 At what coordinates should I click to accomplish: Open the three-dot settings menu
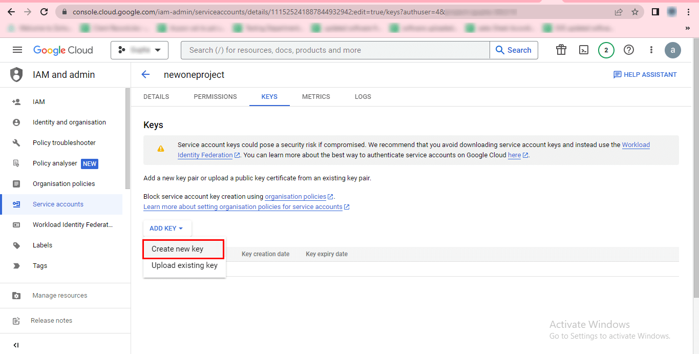coord(651,50)
